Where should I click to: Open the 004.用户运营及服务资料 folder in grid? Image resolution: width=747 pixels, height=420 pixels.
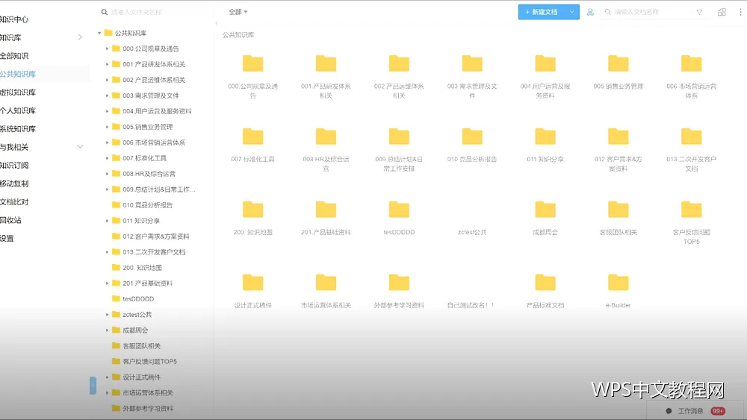[x=545, y=63]
